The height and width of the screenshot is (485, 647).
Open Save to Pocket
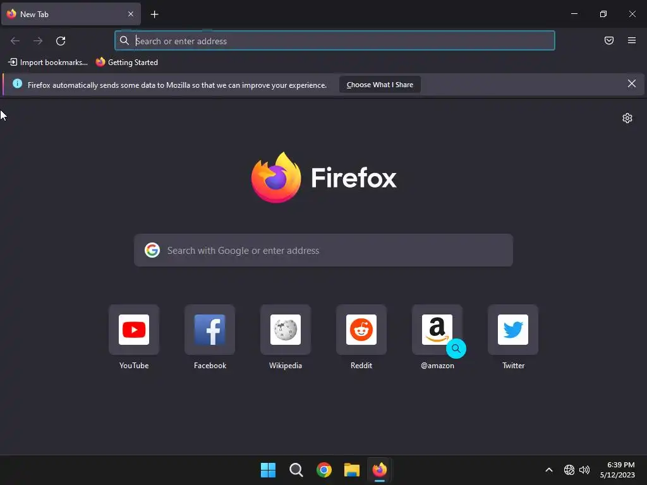point(609,40)
